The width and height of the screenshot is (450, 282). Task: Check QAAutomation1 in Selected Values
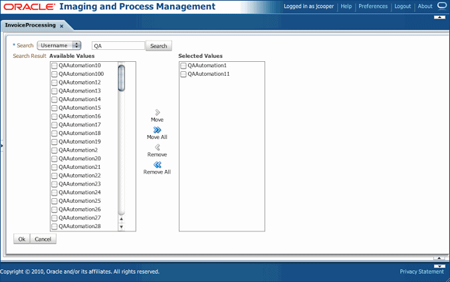tap(183, 66)
